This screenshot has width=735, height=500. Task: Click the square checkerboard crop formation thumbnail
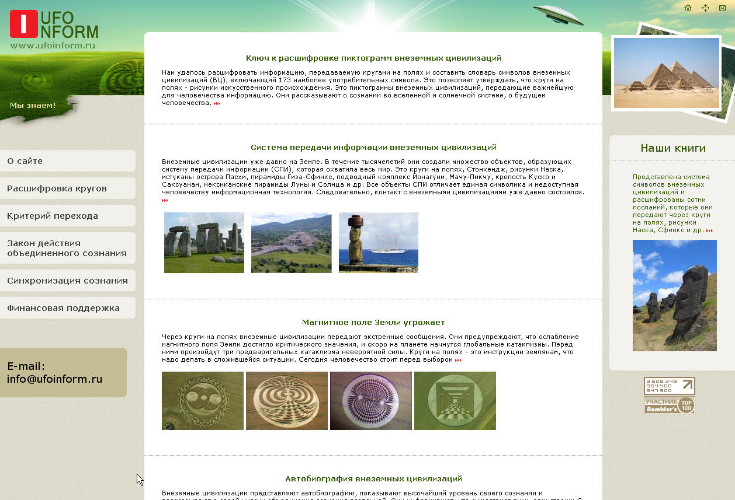pyautogui.click(x=455, y=401)
